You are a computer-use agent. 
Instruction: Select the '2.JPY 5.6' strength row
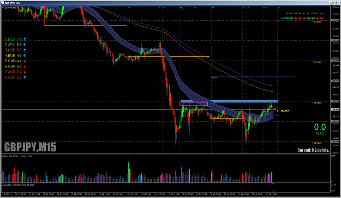tap(15, 45)
